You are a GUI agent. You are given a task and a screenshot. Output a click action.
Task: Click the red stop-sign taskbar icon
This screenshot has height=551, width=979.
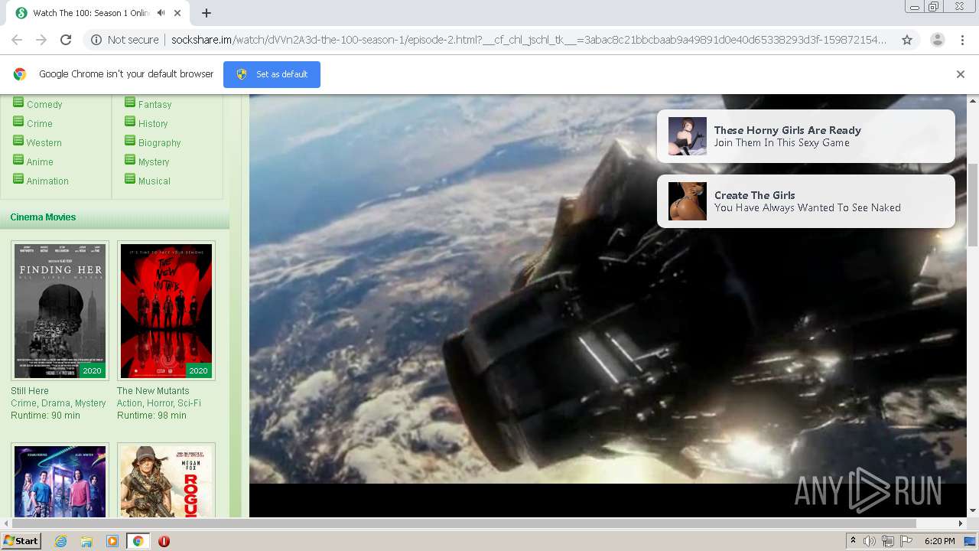[164, 541]
